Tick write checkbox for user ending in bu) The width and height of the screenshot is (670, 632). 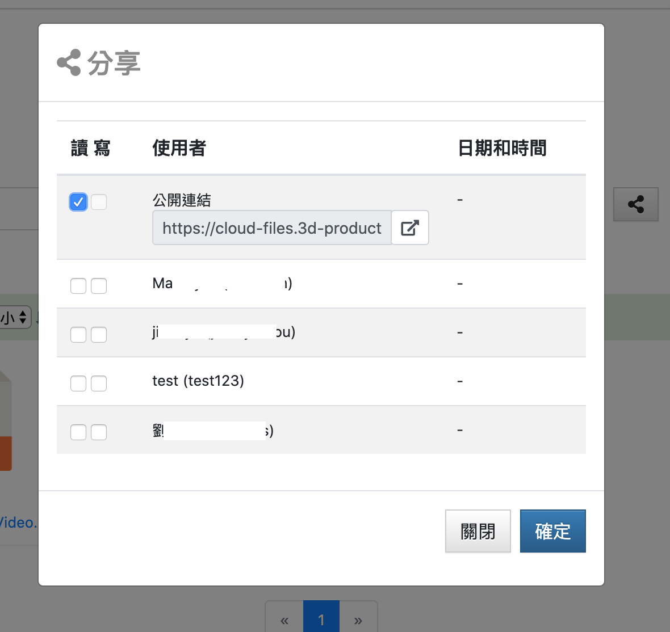99,335
